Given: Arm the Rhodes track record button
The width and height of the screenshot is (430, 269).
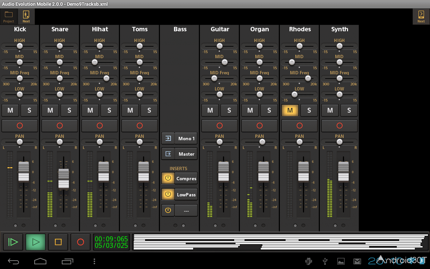Looking at the screenshot, I should point(300,125).
